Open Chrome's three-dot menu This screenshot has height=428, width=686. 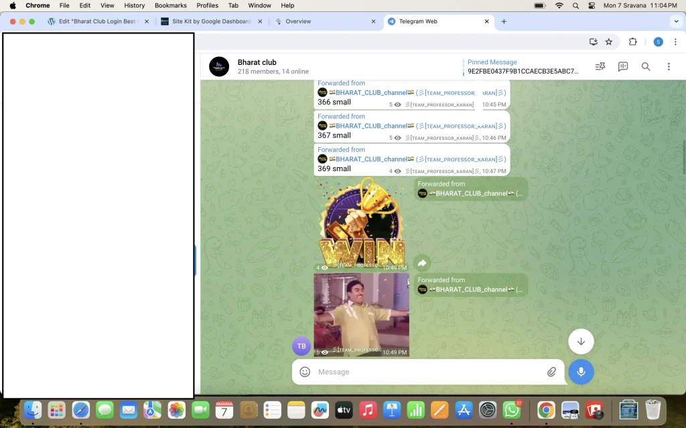point(677,41)
